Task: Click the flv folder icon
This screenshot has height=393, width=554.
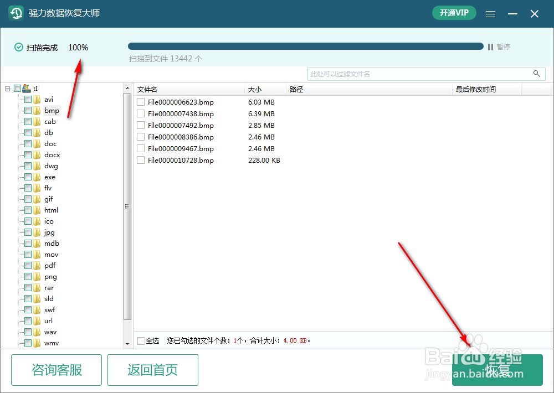Action: [37, 188]
